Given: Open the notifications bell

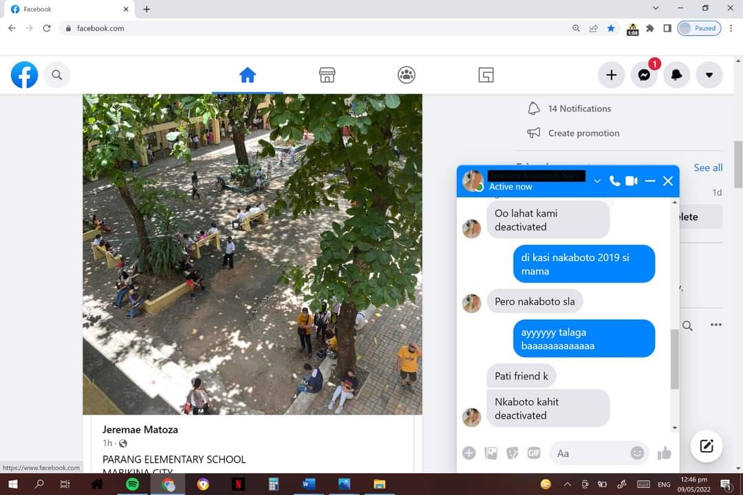Looking at the screenshot, I should point(677,75).
